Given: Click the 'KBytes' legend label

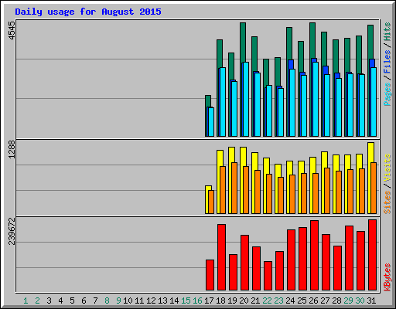Looking at the screenshot, I should (x=387, y=277).
